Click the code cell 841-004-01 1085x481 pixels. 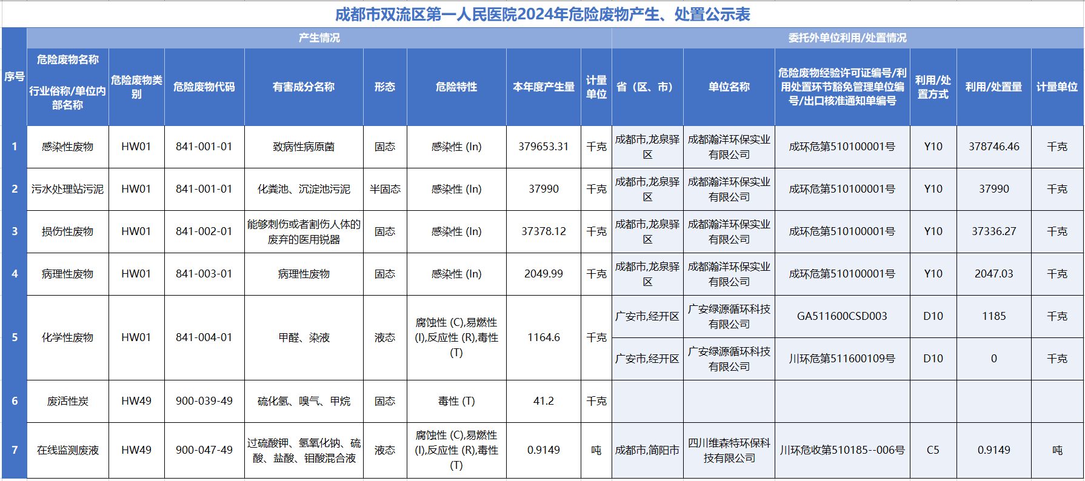click(204, 337)
